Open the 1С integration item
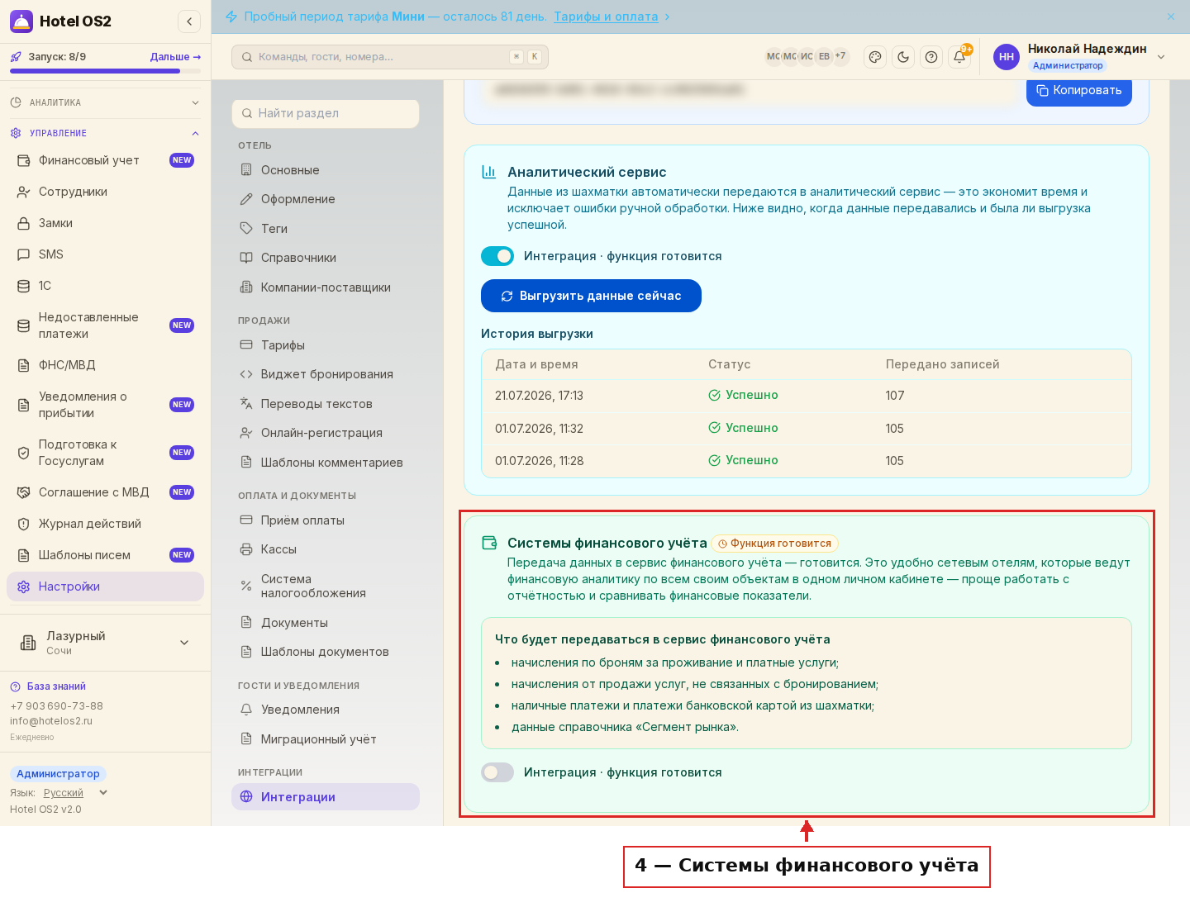1190x907 pixels. point(106,286)
